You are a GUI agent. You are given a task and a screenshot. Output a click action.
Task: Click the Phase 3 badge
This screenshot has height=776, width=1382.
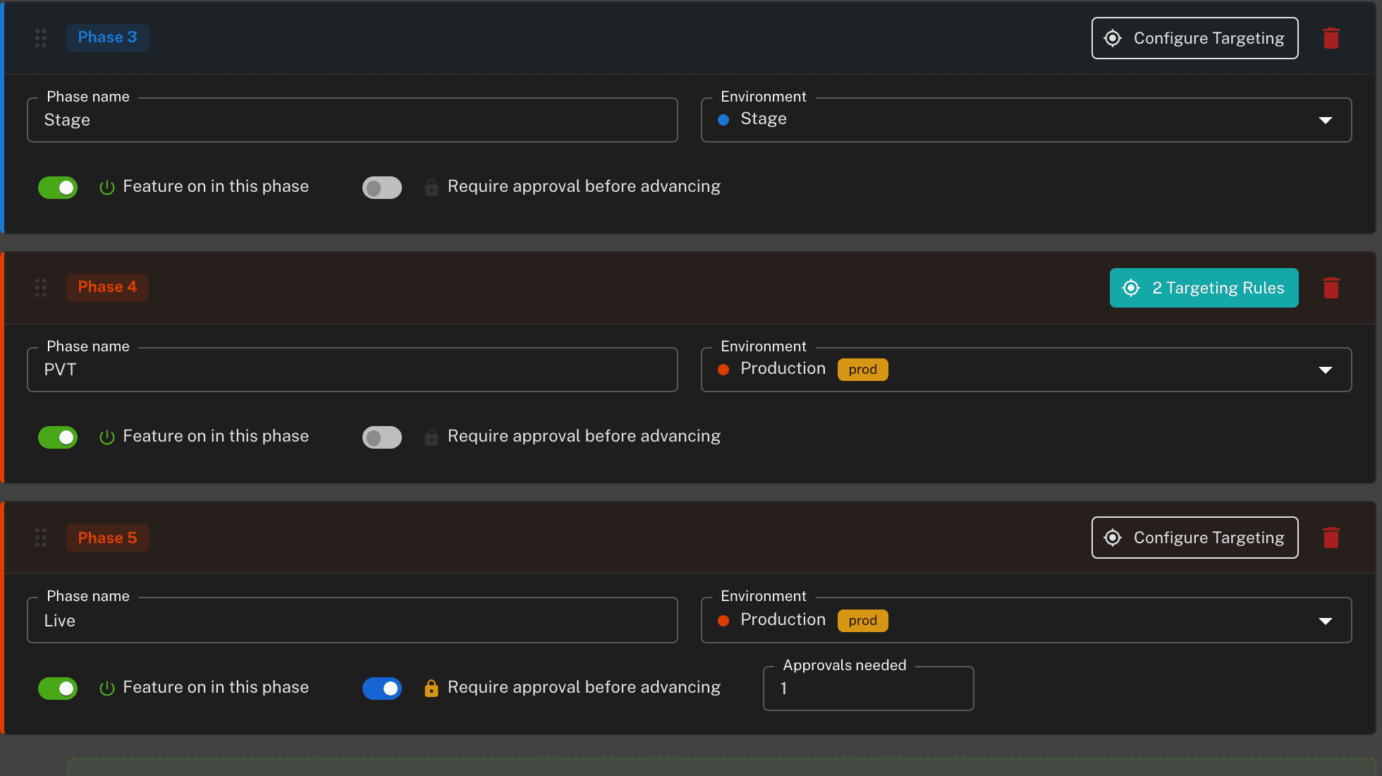coord(107,37)
